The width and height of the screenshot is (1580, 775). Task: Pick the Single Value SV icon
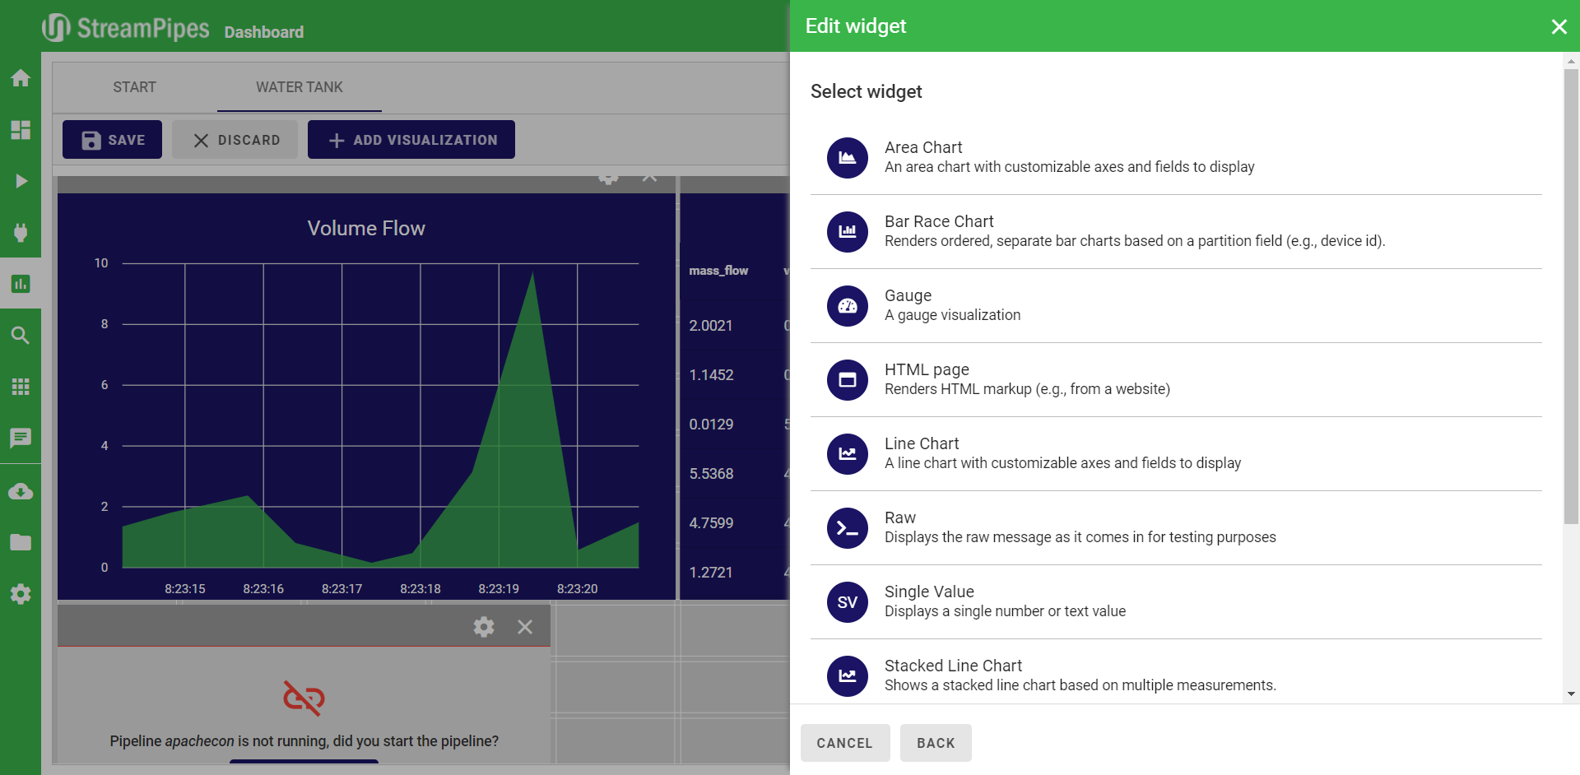[847, 602]
